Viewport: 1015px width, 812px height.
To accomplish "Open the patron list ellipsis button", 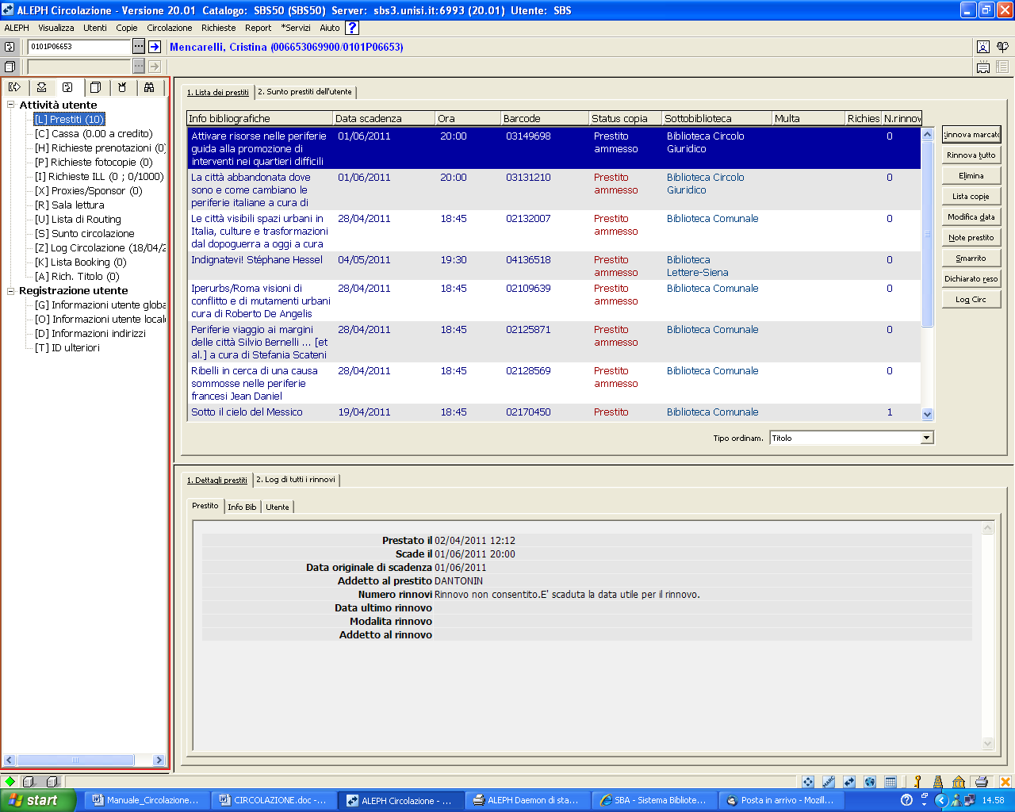I will coord(139,47).
